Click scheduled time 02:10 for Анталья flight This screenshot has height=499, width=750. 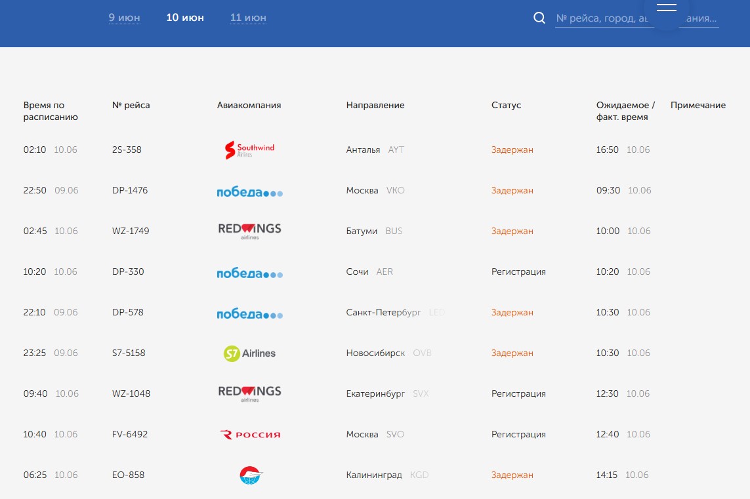(x=35, y=150)
